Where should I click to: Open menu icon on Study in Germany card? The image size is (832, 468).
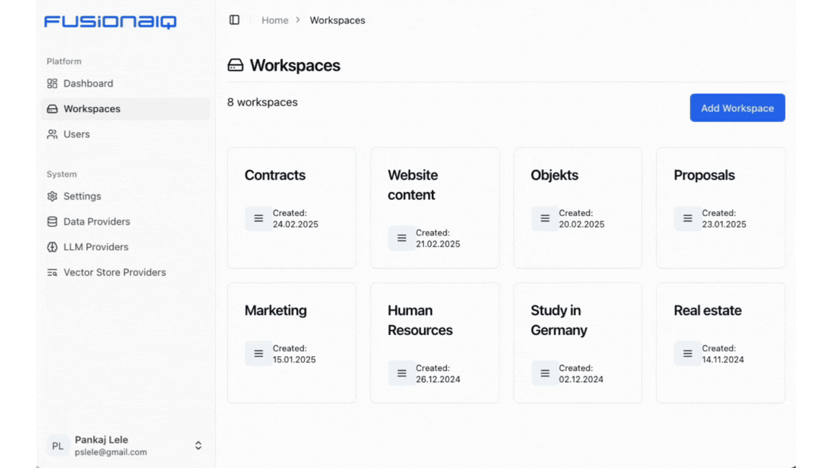pos(545,373)
